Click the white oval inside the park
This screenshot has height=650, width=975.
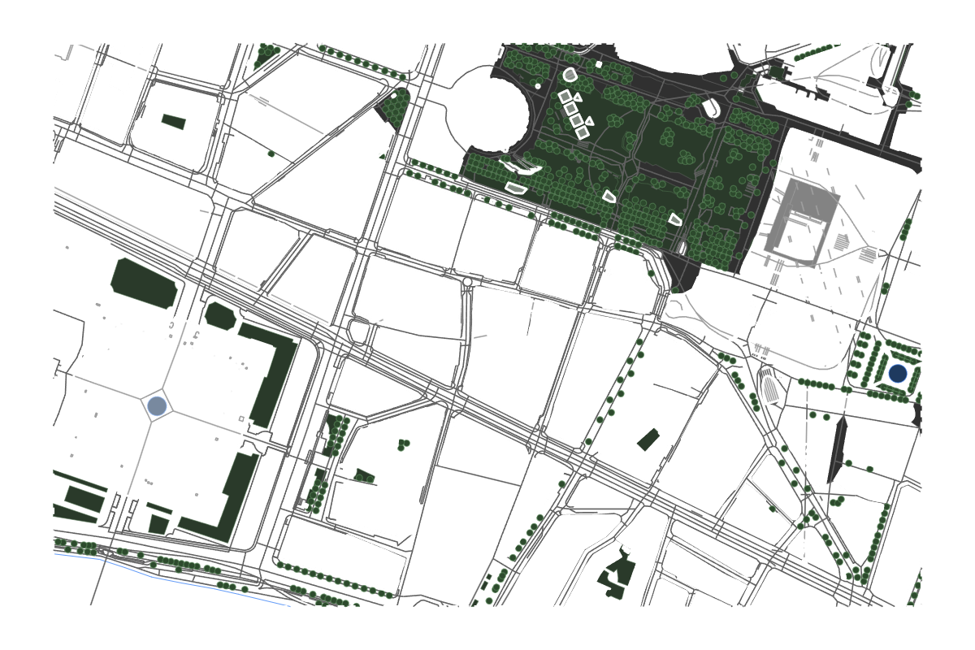711,108
